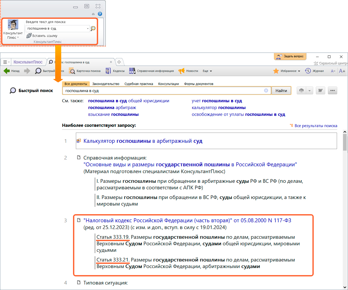The image size is (348, 290).
Task: Click Задать вопрос button
Action: click(290, 56)
